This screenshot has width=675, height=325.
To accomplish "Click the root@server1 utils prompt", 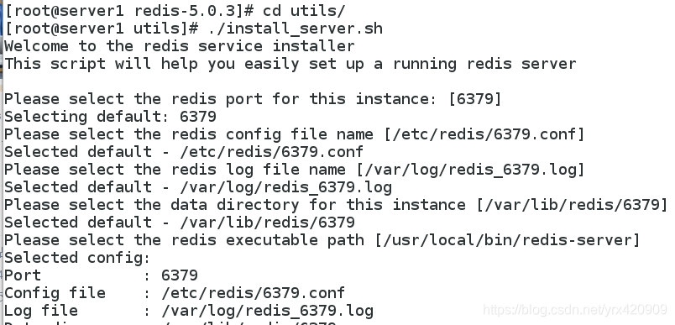I will coord(102,29).
